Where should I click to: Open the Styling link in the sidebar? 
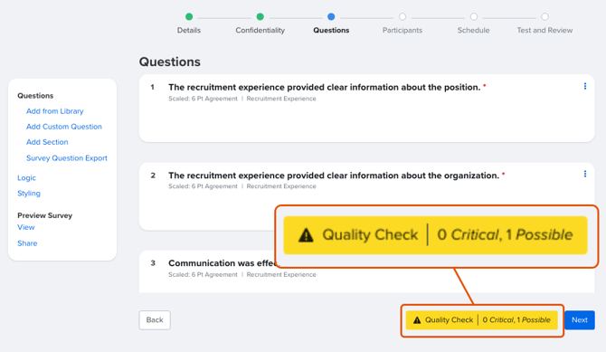point(29,194)
